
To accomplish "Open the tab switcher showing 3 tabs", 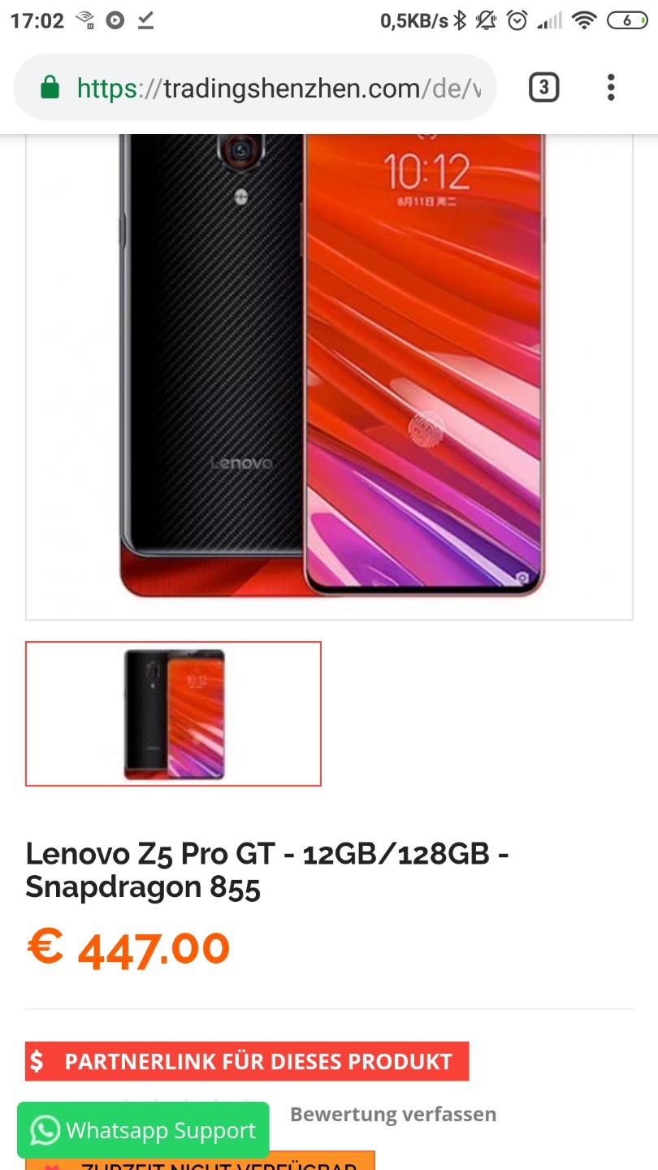I will [x=543, y=88].
